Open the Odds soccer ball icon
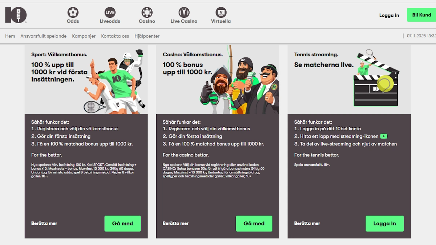436x245 pixels. 73,13
